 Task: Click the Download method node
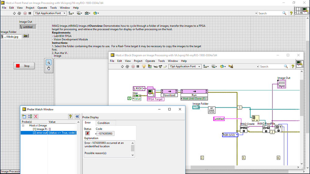tap(169, 93)
